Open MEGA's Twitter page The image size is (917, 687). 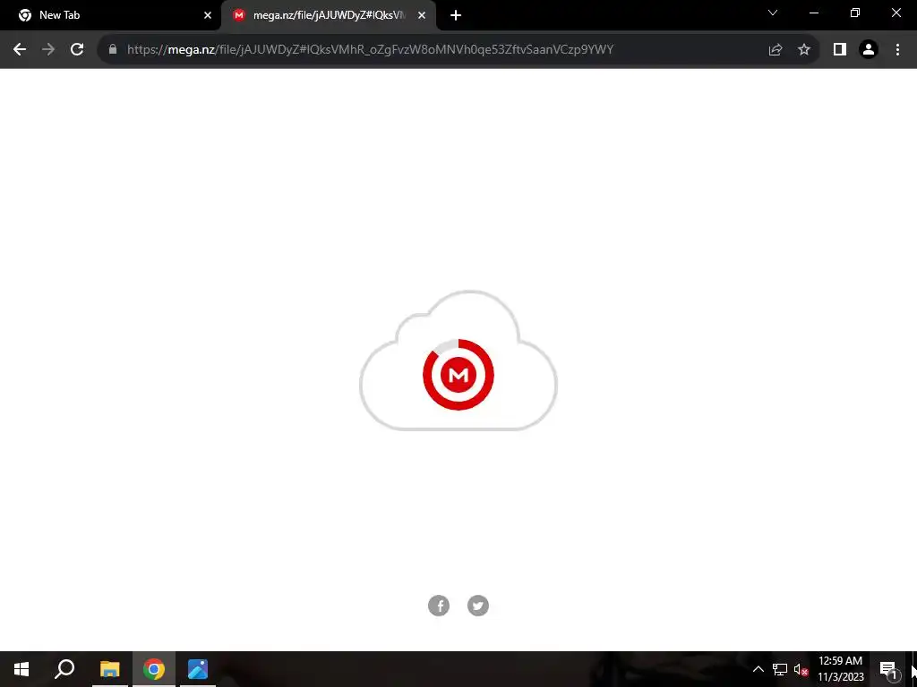pyautogui.click(x=478, y=606)
